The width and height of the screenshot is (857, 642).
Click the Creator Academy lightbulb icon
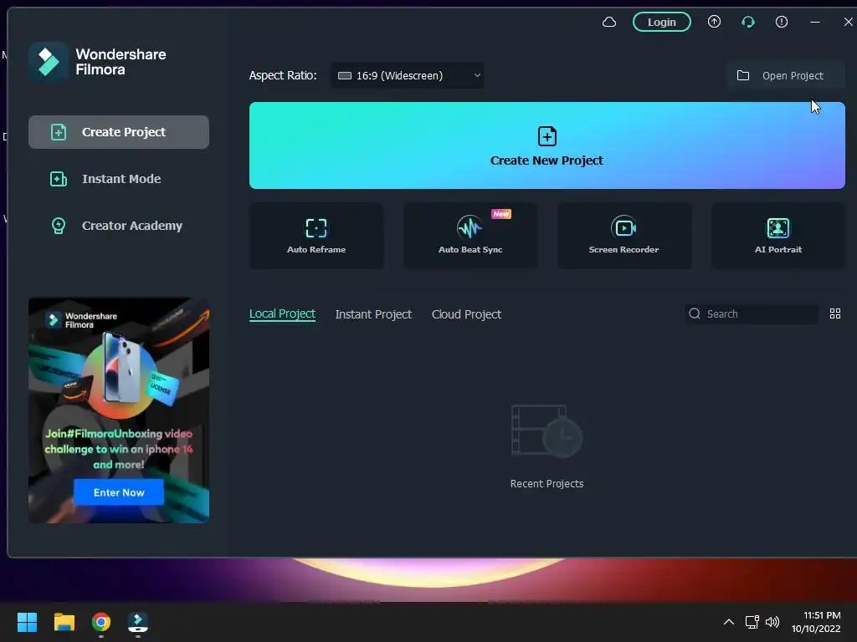(59, 226)
